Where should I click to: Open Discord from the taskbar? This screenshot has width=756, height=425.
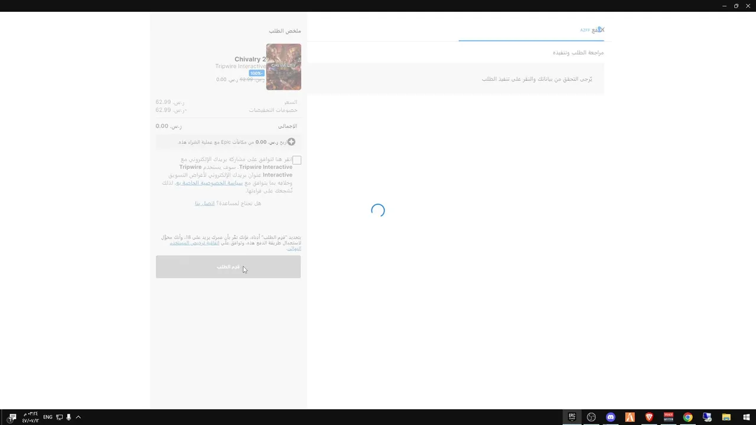tap(611, 417)
